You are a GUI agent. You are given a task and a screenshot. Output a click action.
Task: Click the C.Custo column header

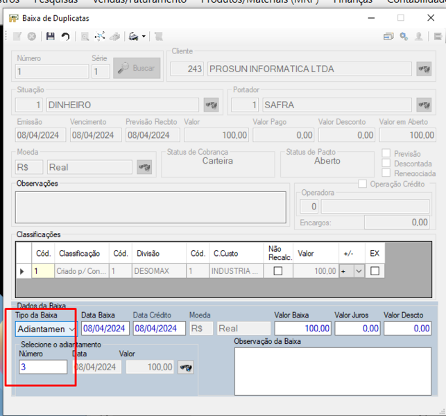tap(236, 253)
